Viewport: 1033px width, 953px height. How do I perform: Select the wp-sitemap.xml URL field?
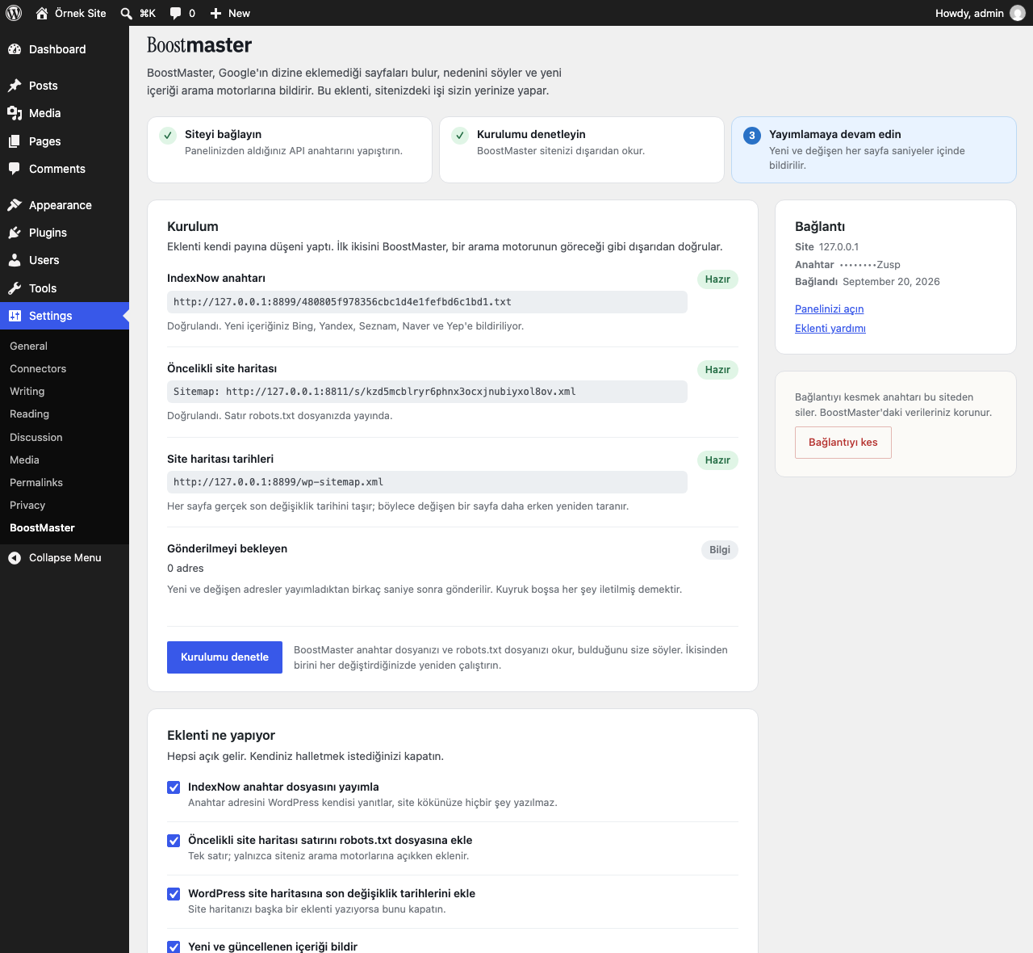click(x=427, y=482)
